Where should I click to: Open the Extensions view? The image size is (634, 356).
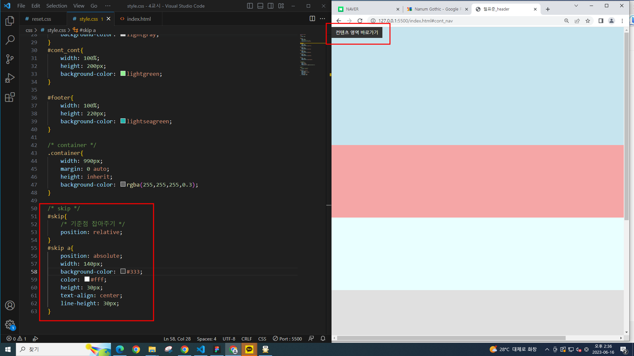click(x=10, y=97)
